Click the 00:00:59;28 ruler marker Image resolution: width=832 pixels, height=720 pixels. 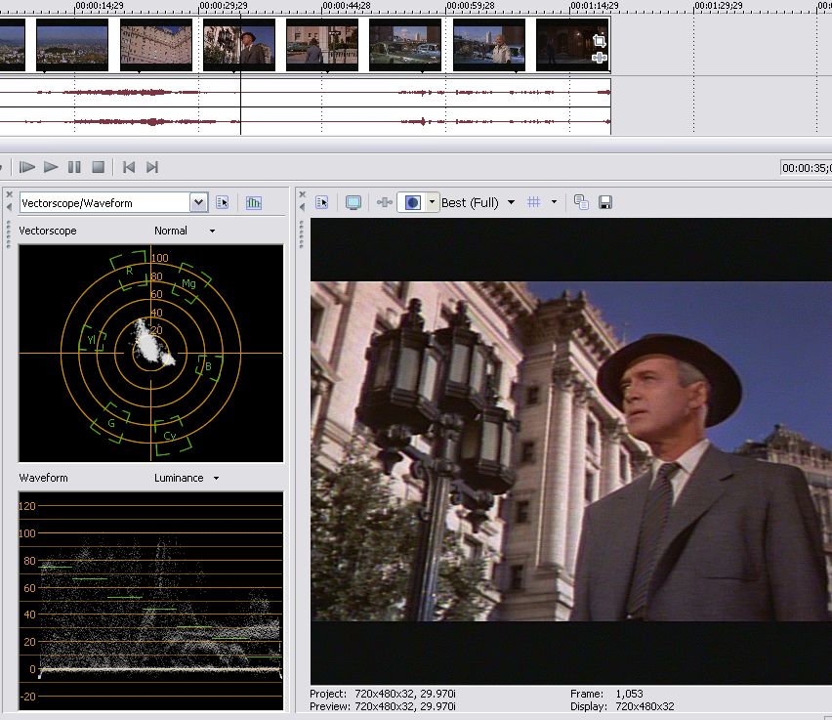pos(470,6)
